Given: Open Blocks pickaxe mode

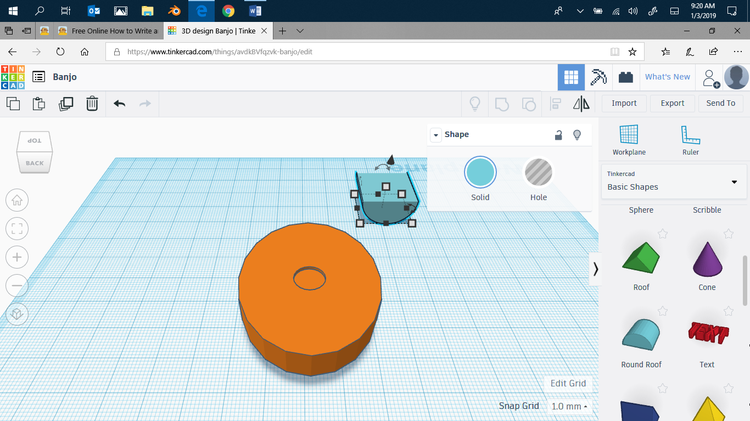Looking at the screenshot, I should tap(598, 77).
